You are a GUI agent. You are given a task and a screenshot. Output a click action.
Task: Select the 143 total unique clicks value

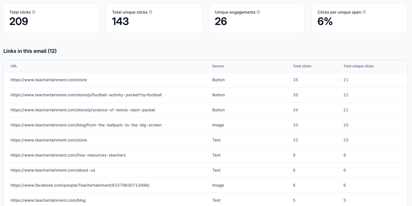pos(120,22)
